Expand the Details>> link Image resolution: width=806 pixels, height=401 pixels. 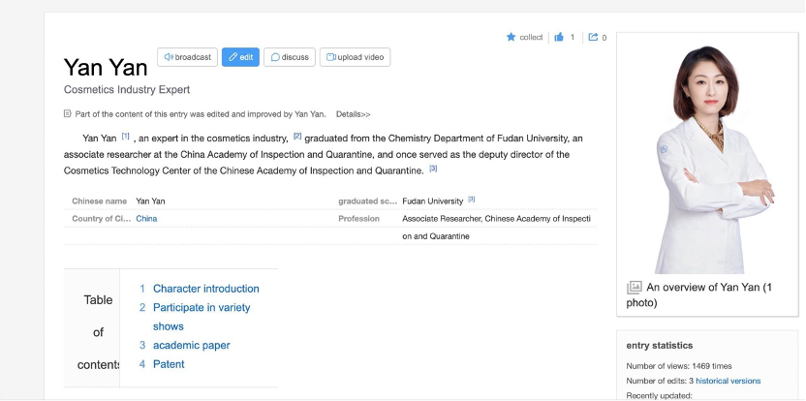pos(353,114)
